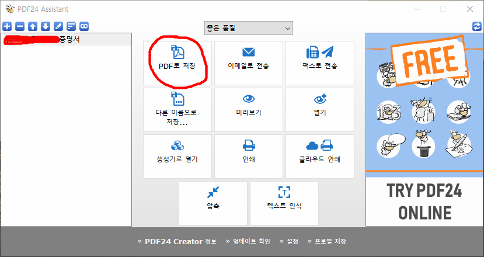Minimize the PDF24 Assistant window
The height and width of the screenshot is (257, 484).
click(x=417, y=9)
